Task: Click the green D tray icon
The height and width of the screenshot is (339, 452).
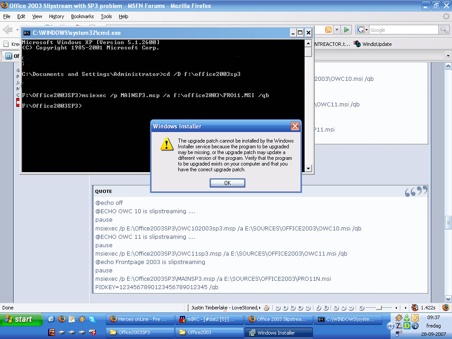Action: (407, 326)
